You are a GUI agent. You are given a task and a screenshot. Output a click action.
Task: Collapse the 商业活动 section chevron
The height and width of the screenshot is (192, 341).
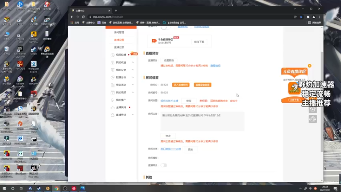133,85
